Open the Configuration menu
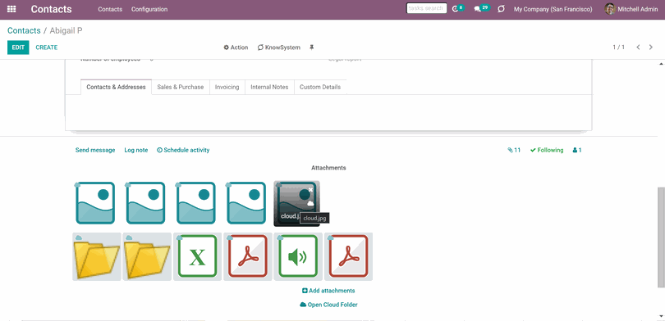665x321 pixels. [149, 9]
